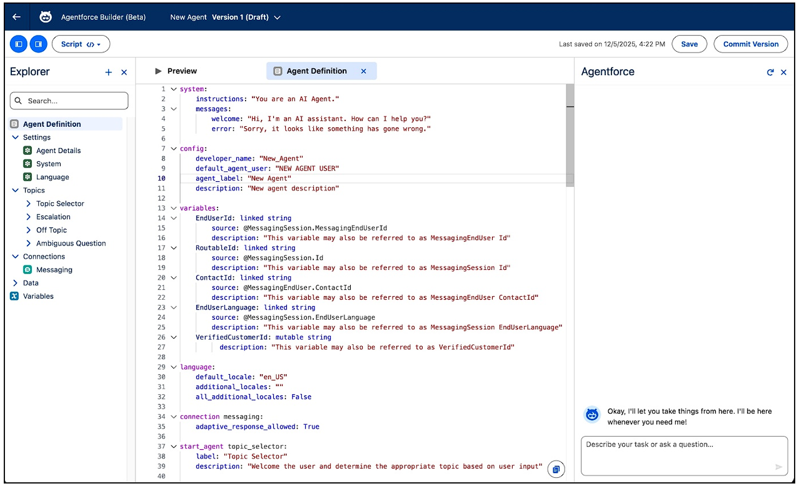Collapse EndUserLanguage fold at line 23

pyautogui.click(x=174, y=307)
